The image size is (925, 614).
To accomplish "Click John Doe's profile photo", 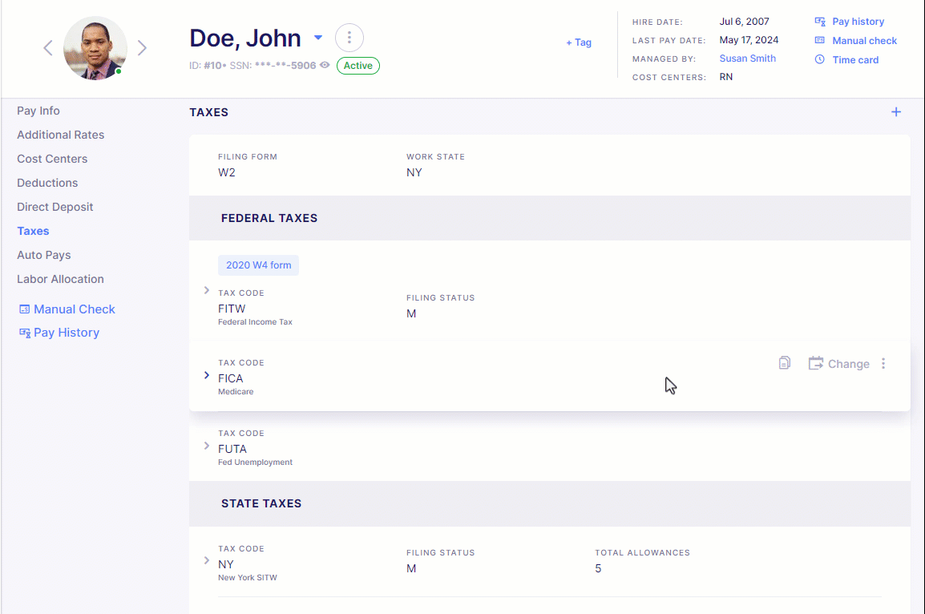I will (x=95, y=48).
